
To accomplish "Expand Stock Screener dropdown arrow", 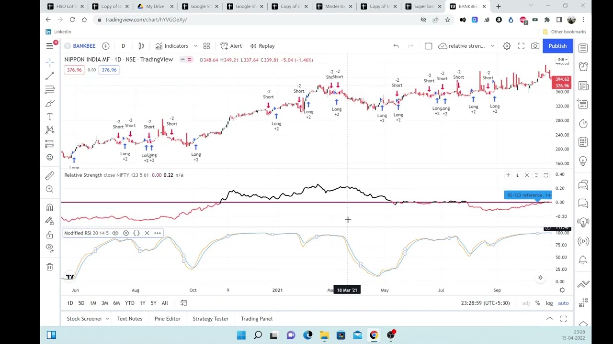I will tap(107, 319).
